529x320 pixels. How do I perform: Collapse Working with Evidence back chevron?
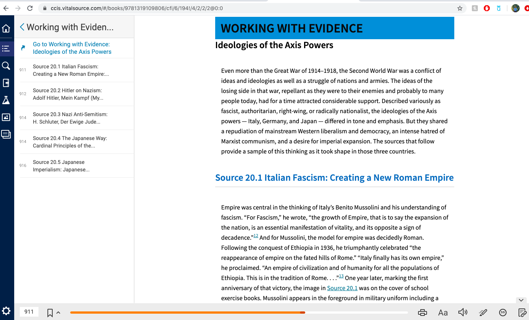tap(22, 27)
